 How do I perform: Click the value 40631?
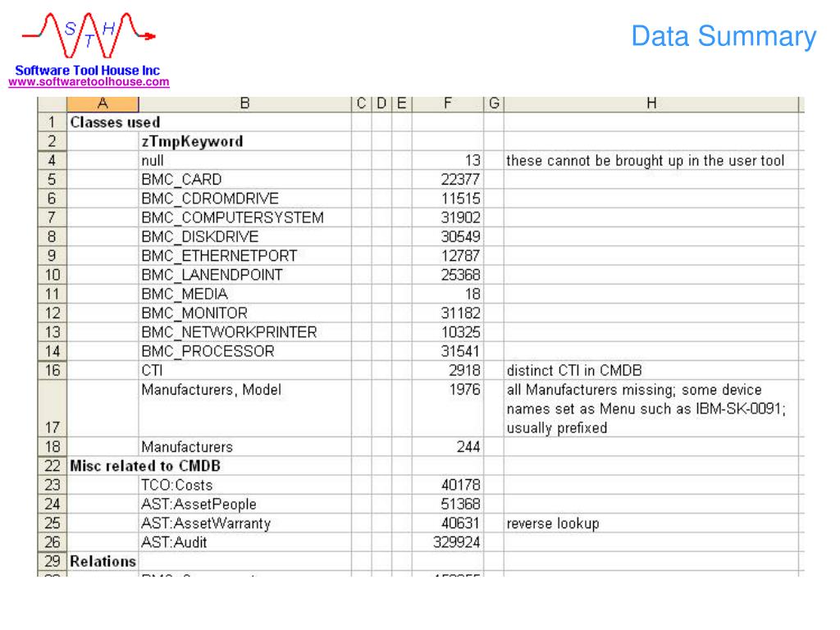(x=460, y=523)
